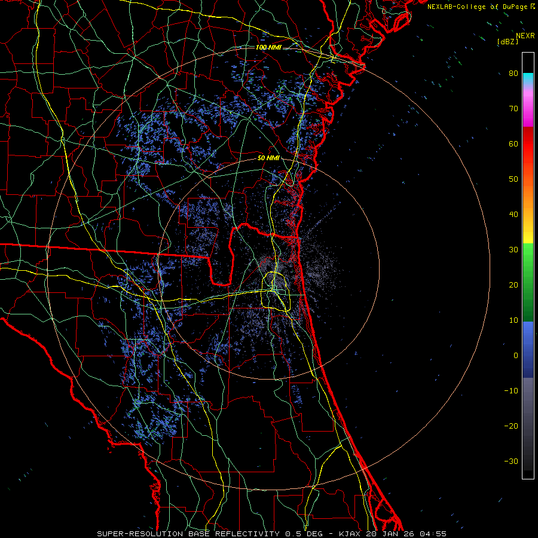Click the 20 dBZ legend value

(x=513, y=285)
